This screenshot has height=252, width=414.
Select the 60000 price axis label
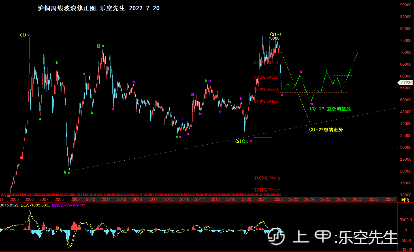(406, 76)
